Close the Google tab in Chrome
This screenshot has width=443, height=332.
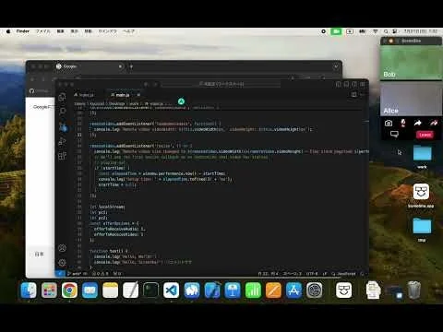120,66
